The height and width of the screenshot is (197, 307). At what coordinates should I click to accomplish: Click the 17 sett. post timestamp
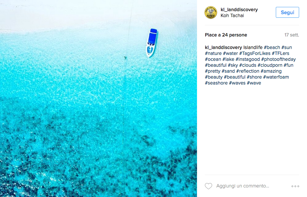tap(292, 35)
